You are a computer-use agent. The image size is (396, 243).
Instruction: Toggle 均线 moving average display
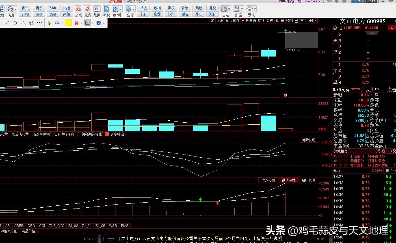tap(261, 21)
